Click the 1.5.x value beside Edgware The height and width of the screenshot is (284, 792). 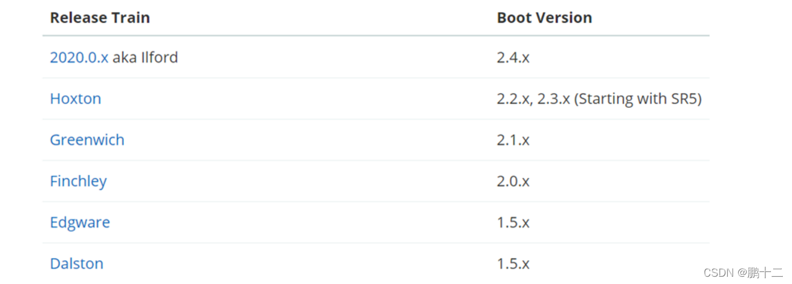click(x=513, y=222)
